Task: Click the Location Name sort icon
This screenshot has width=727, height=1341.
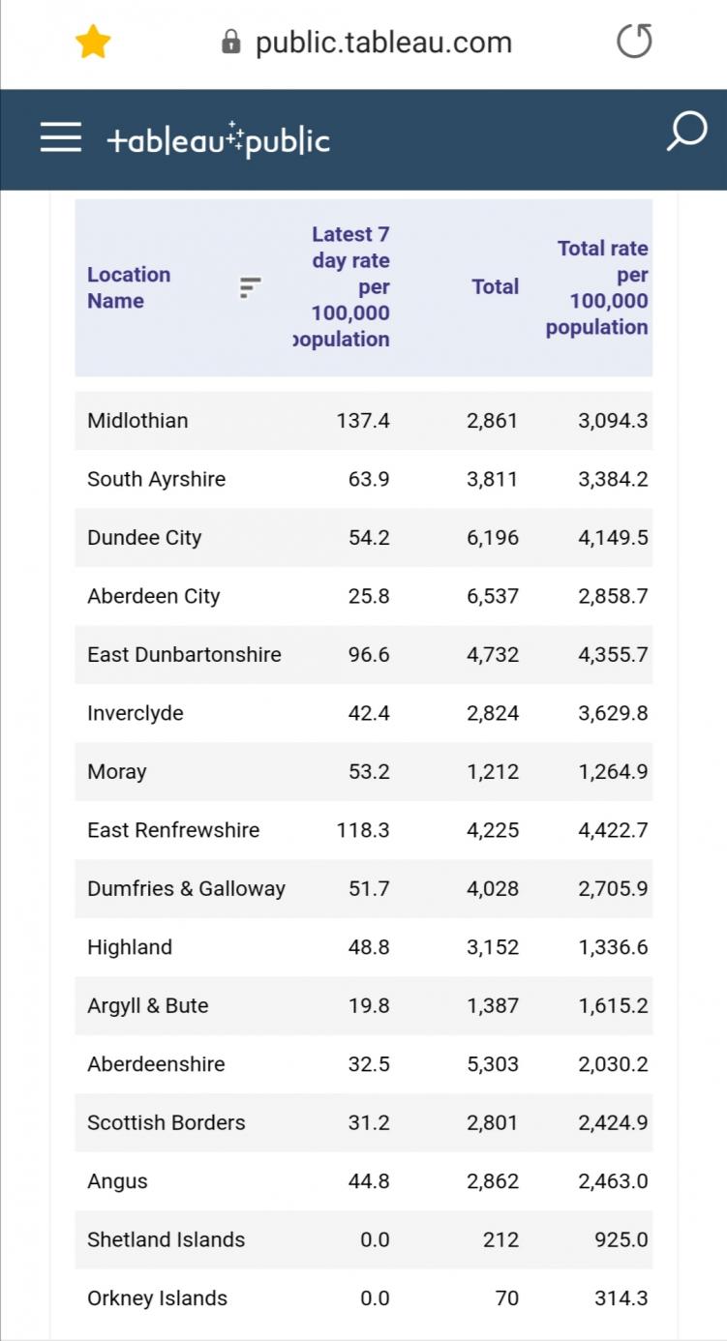Action: (251, 287)
